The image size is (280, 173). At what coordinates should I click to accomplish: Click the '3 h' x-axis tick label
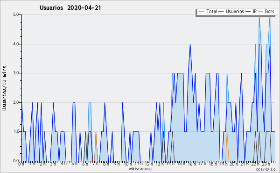pos(53,164)
